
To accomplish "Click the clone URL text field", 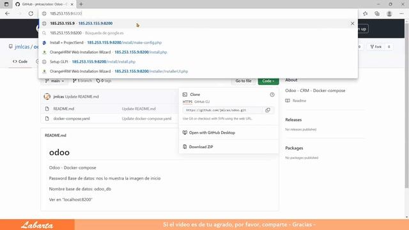I will (x=222, y=111).
